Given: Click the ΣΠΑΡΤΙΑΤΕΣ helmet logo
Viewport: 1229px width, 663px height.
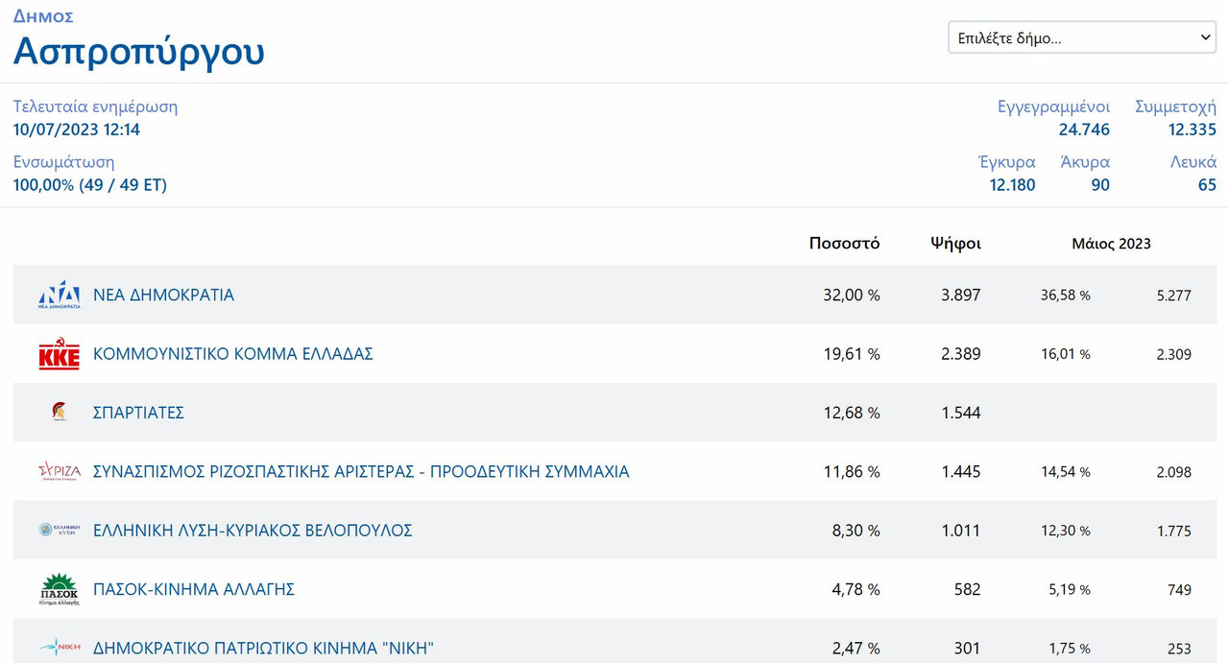Looking at the screenshot, I should pos(59,412).
